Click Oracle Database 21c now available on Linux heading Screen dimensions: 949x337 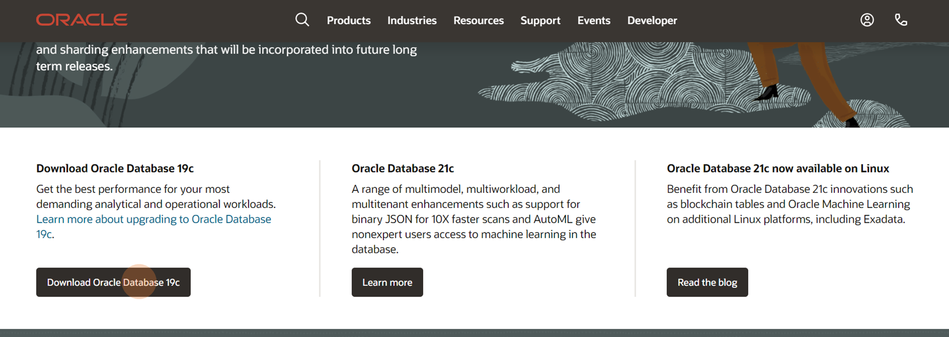click(x=778, y=168)
